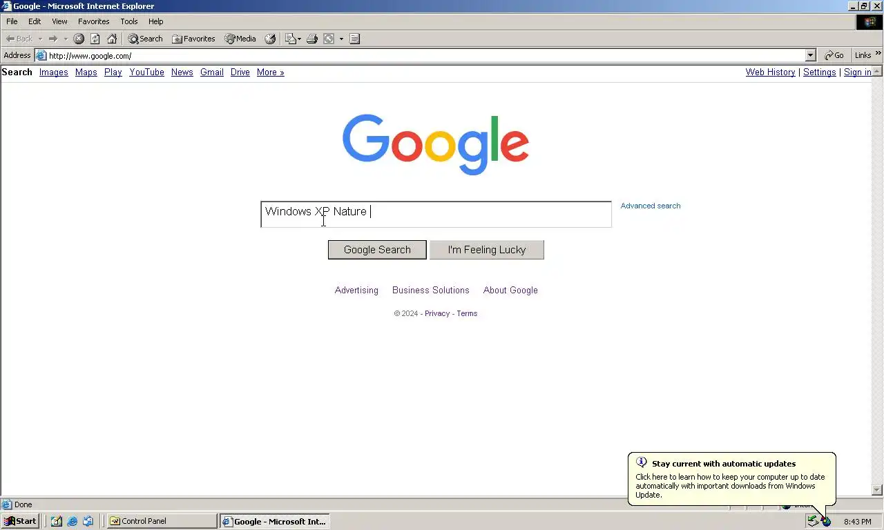Switch to the Control Panel taskbar window
This screenshot has width=884, height=530.
tap(161, 521)
